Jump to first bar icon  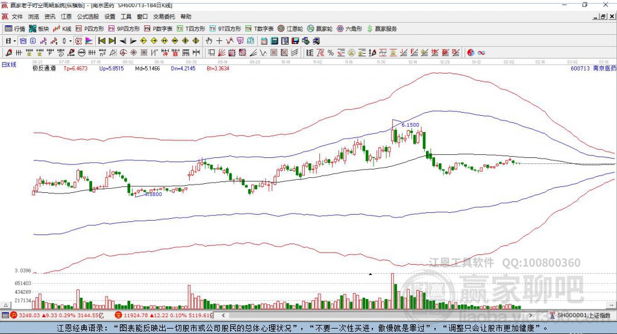point(101,41)
